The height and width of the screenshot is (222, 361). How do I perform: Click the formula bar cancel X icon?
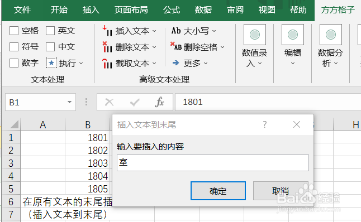click(109, 102)
